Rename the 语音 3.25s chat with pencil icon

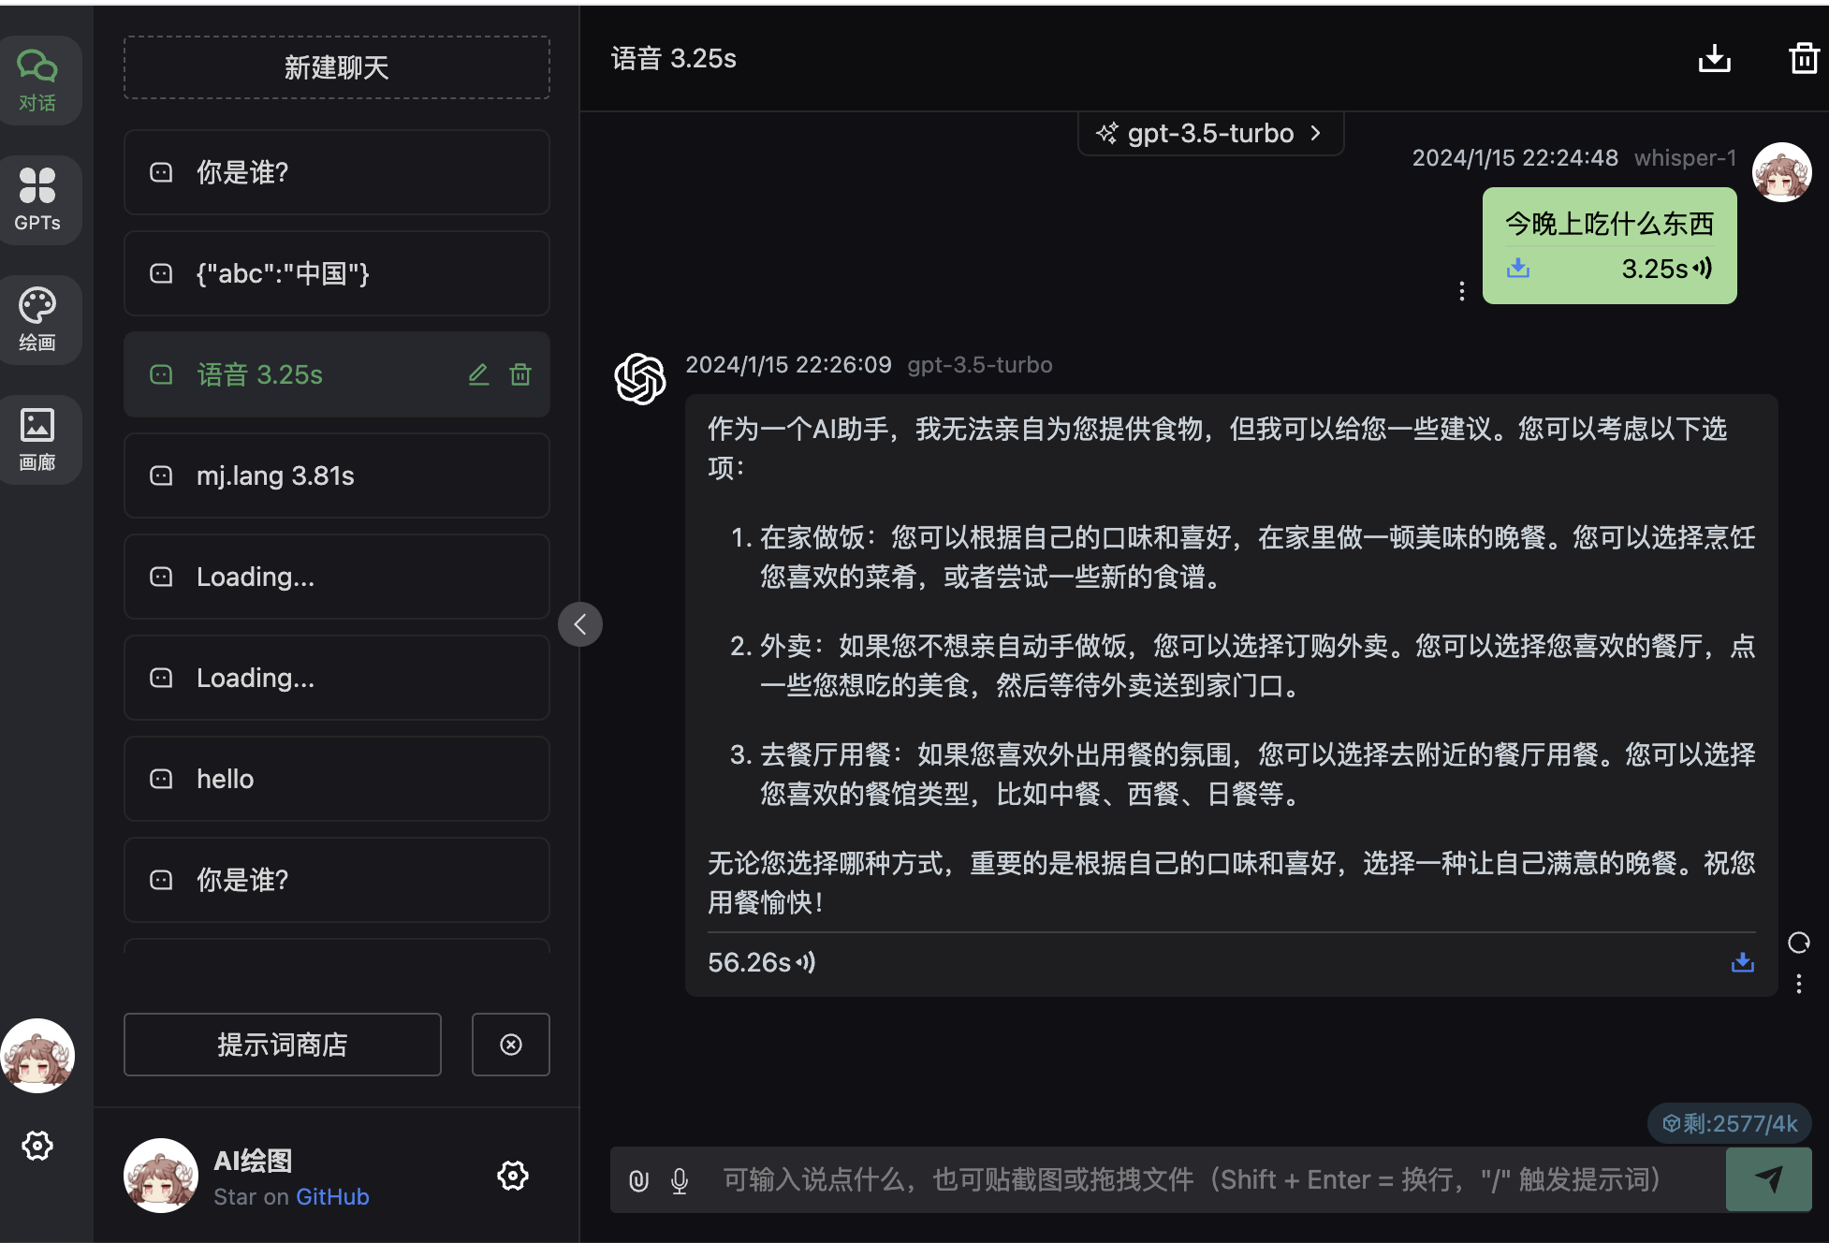coord(478,374)
